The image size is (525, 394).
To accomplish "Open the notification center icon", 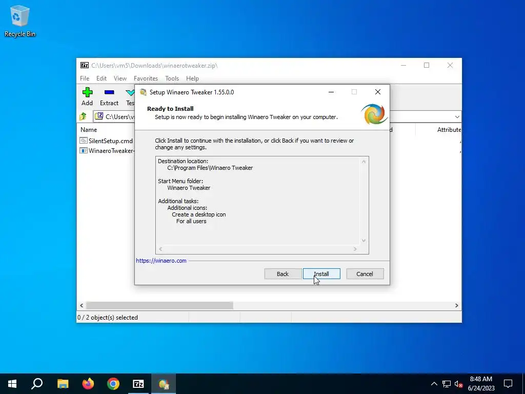I will click(x=508, y=384).
